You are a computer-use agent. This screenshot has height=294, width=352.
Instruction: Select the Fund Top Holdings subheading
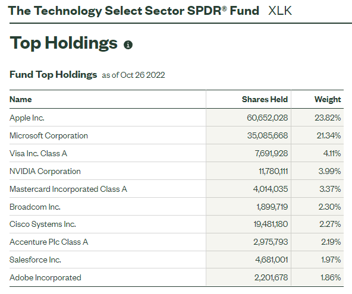pos(53,74)
